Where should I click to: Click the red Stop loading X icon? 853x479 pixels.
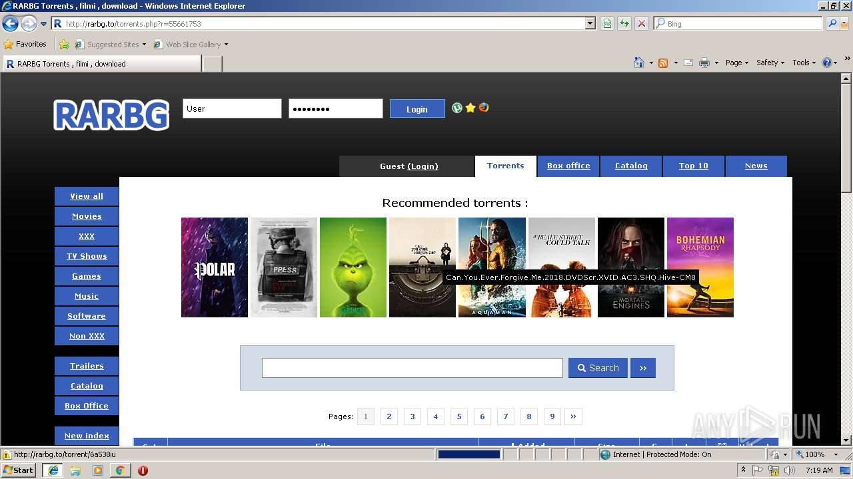(x=642, y=23)
